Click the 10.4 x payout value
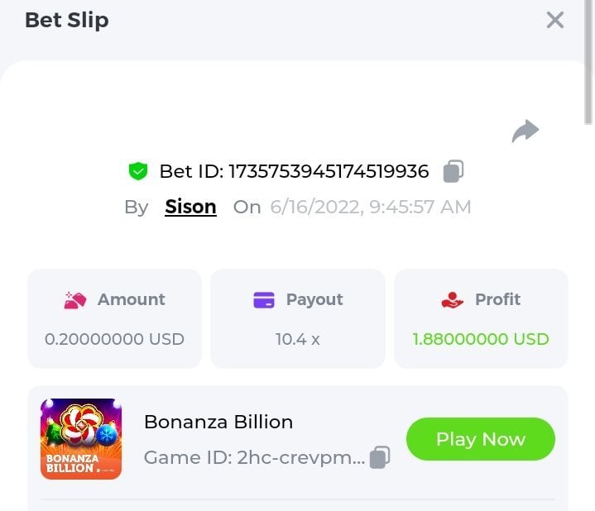The height and width of the screenshot is (511, 595). point(297,339)
